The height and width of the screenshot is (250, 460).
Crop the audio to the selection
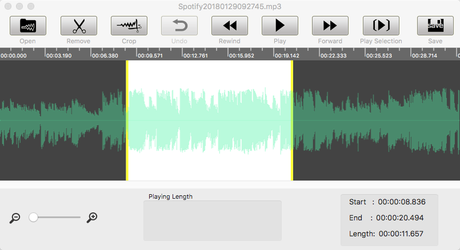[129, 26]
